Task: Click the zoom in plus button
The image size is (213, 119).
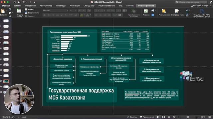Action: click(x=197, y=117)
